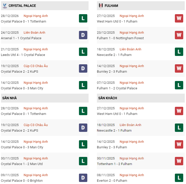Open the SÂN NHÀ section header
Viewport: 186px width, 184px height.
(x=9, y=98)
